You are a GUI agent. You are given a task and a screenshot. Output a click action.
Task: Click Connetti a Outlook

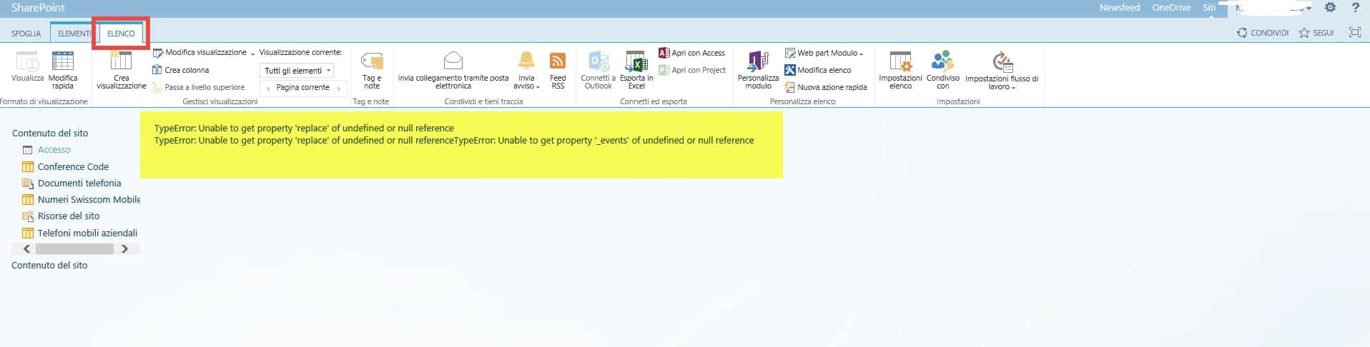pos(598,70)
